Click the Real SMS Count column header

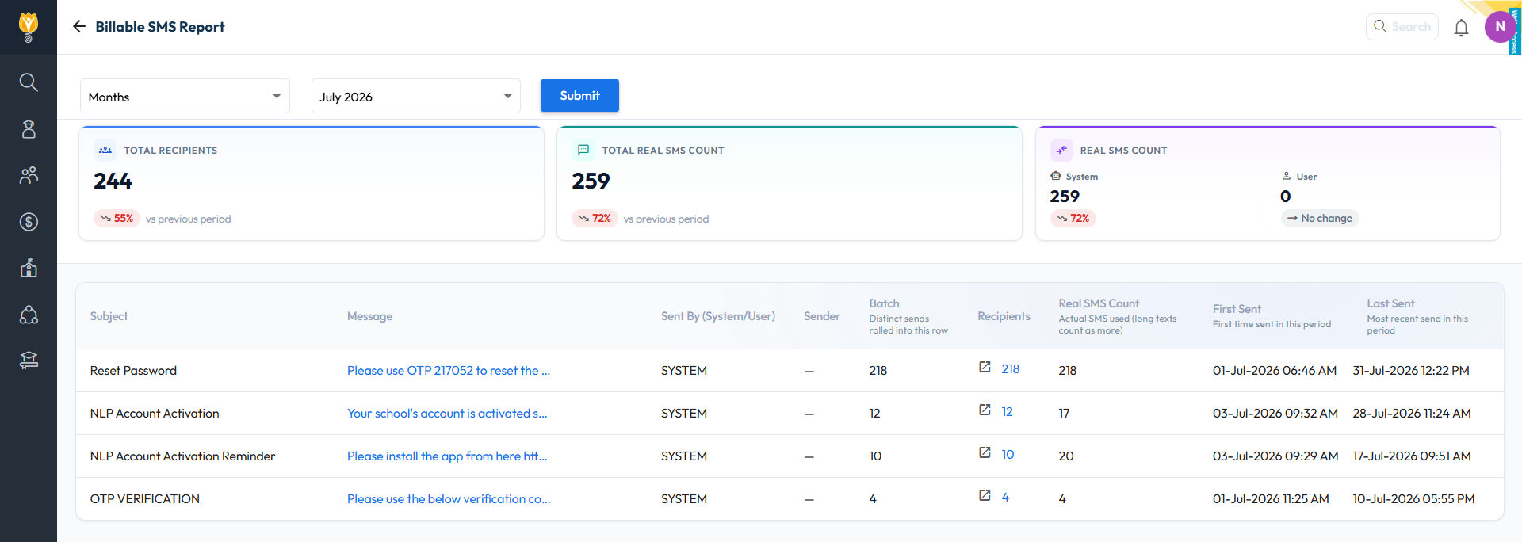coord(1099,303)
